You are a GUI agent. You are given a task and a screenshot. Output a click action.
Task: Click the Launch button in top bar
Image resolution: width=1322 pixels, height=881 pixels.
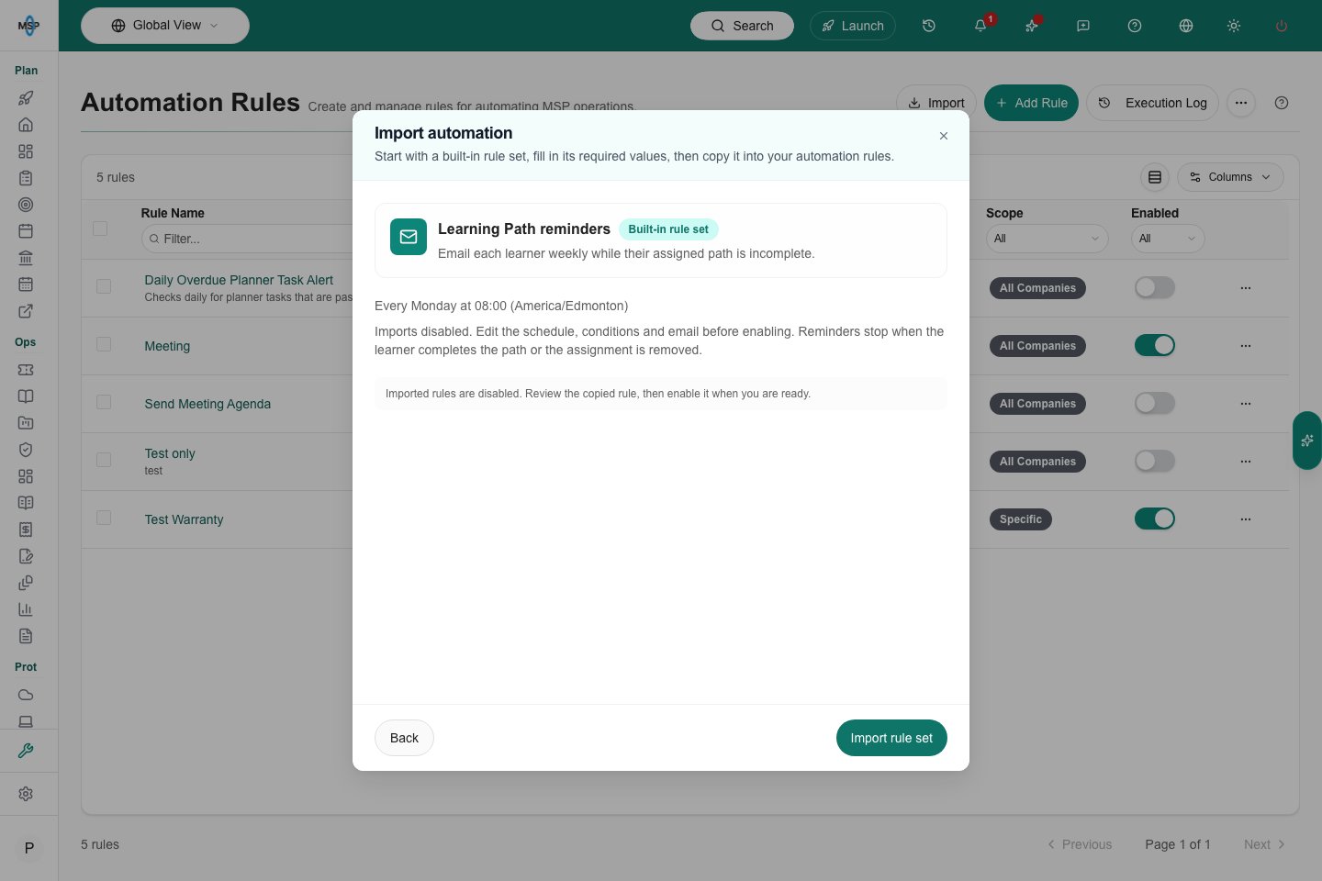(x=853, y=26)
